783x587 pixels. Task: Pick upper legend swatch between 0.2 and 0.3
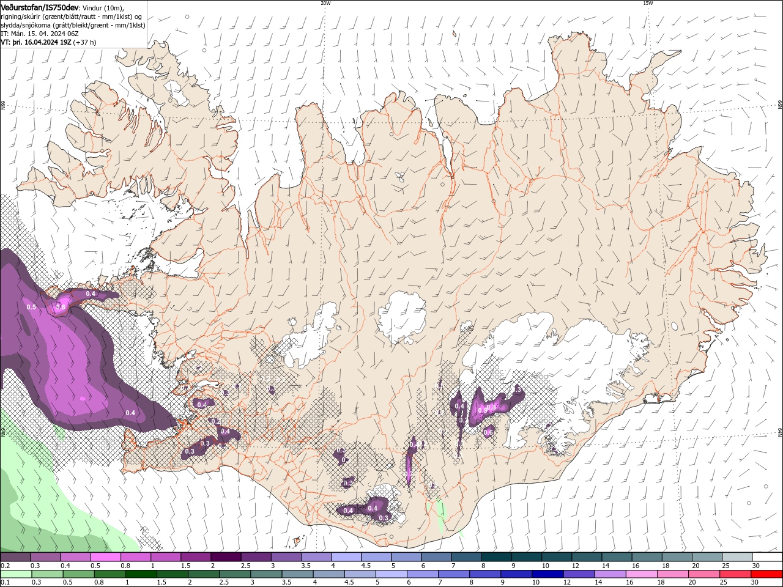[x=15, y=557]
